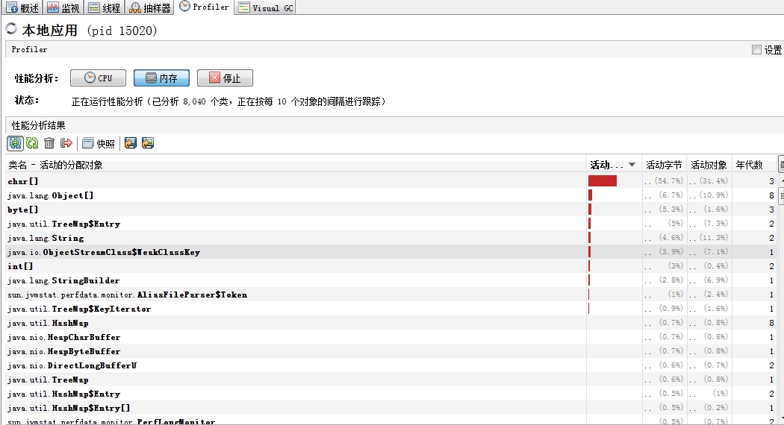Select ObjectStreamClass$WeakClassKey row
Image resolution: width=784 pixels, height=425 pixels.
tap(392, 252)
